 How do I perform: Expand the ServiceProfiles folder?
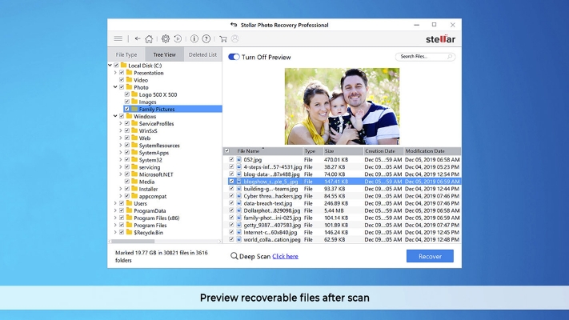tap(121, 123)
